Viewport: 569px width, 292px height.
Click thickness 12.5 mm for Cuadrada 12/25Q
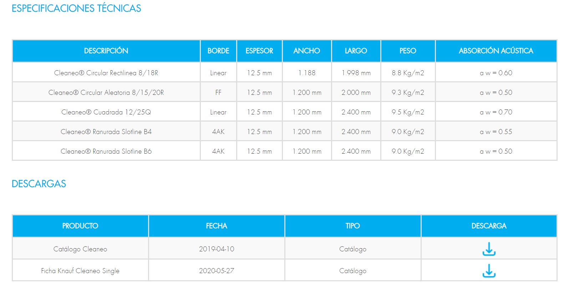(259, 112)
